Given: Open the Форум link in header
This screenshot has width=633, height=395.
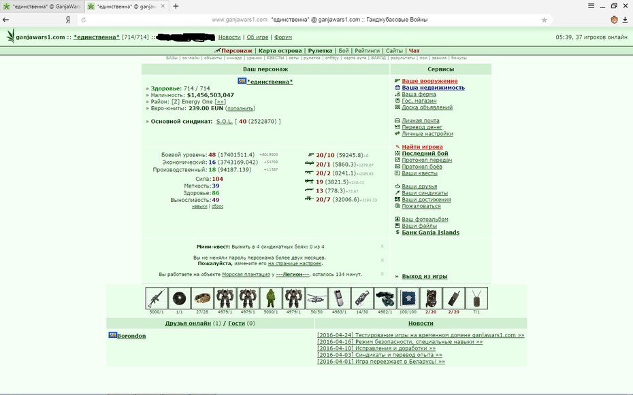Looking at the screenshot, I should pos(283,37).
